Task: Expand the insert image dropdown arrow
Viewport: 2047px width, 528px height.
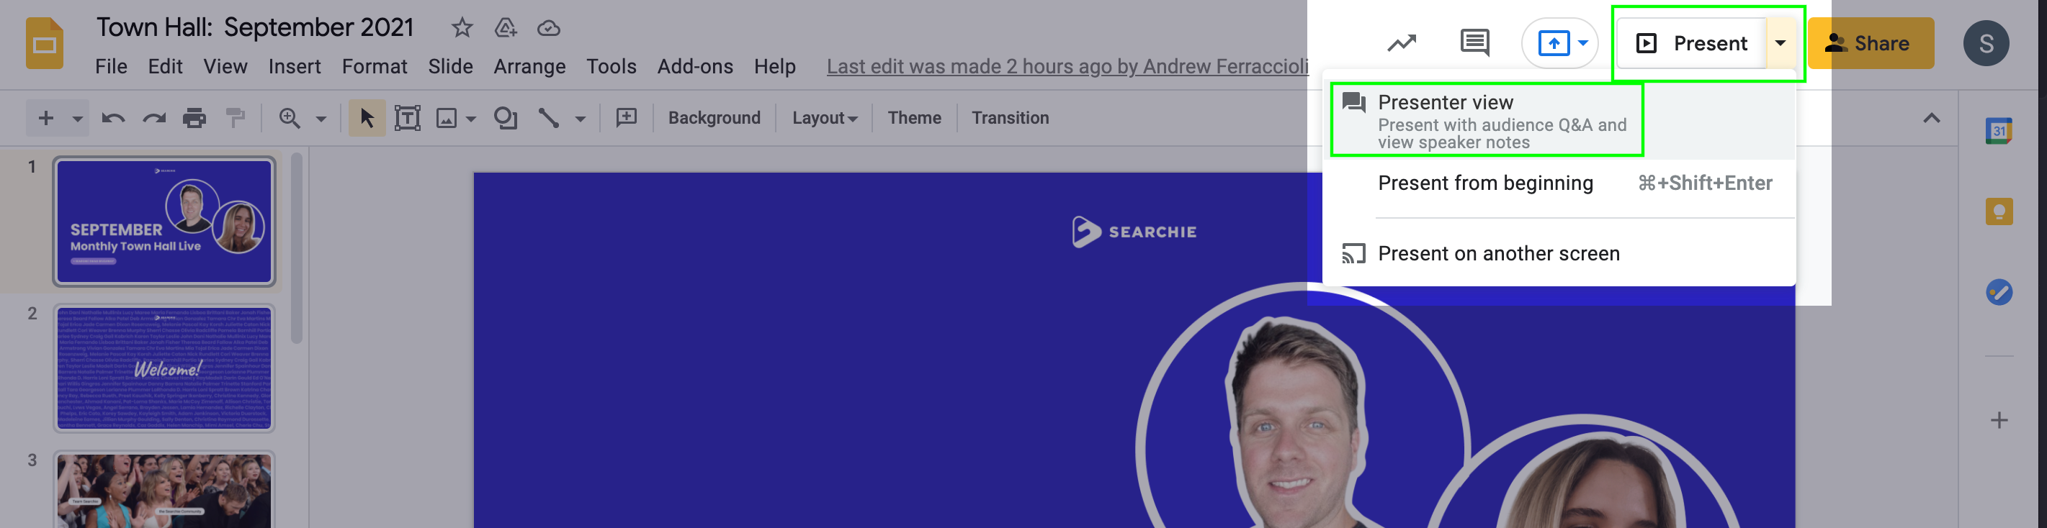Action: point(471,119)
